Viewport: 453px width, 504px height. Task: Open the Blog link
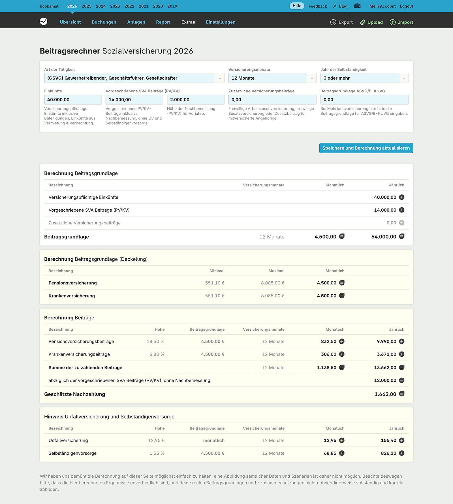coord(343,6)
